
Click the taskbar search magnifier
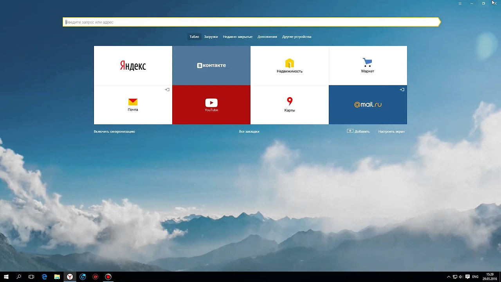19,277
